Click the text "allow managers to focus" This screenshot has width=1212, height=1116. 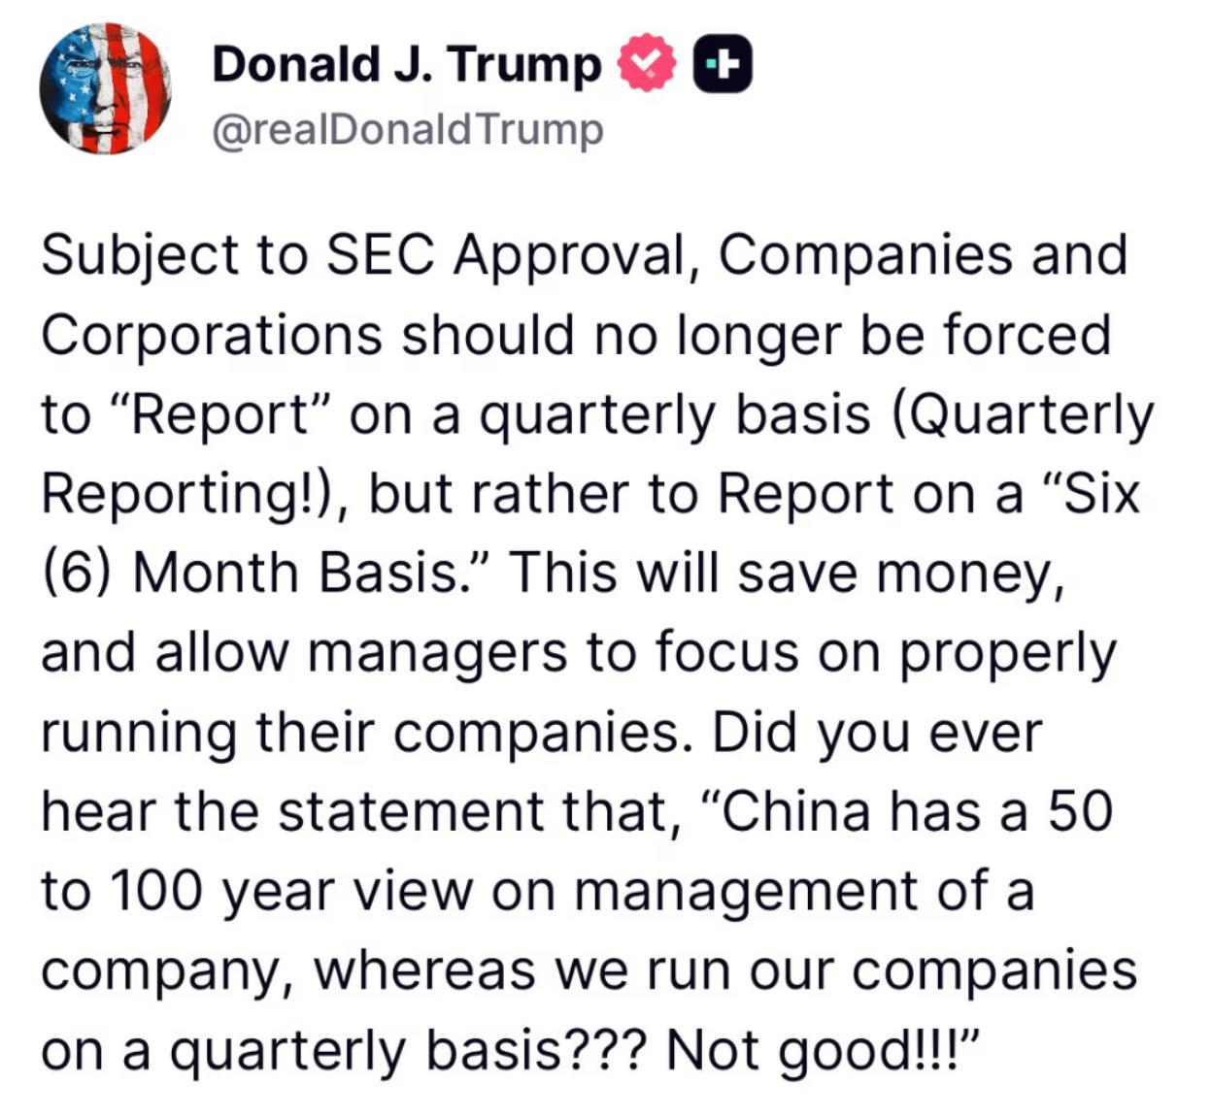pyautogui.click(x=478, y=652)
